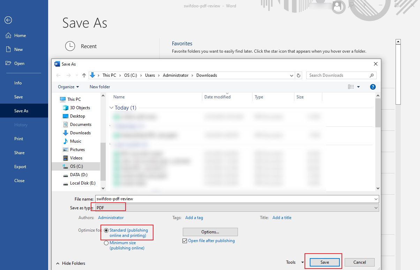Screen dimensions: 420x270
Task: Select Standard (publishing online and printing) option
Action: tap(106, 230)
